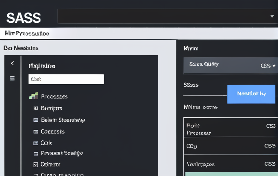Select the Beloin Sioesuhiny list item
The image size is (278, 176).
[63, 120]
